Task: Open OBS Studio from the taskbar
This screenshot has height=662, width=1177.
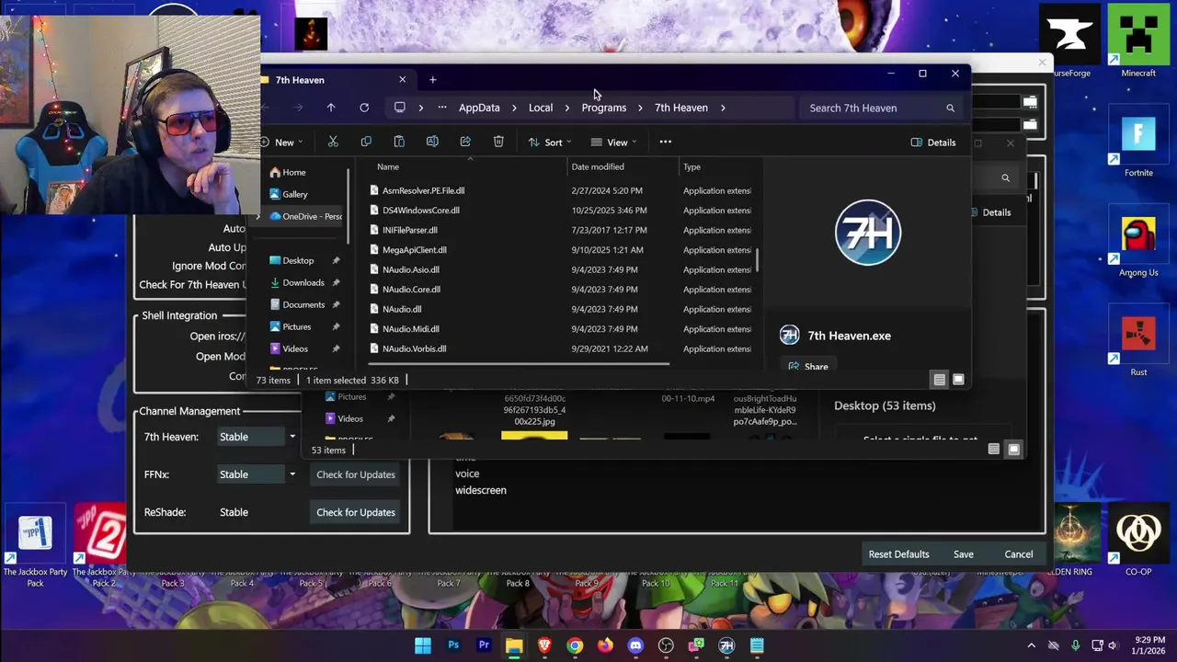Action: point(666,645)
